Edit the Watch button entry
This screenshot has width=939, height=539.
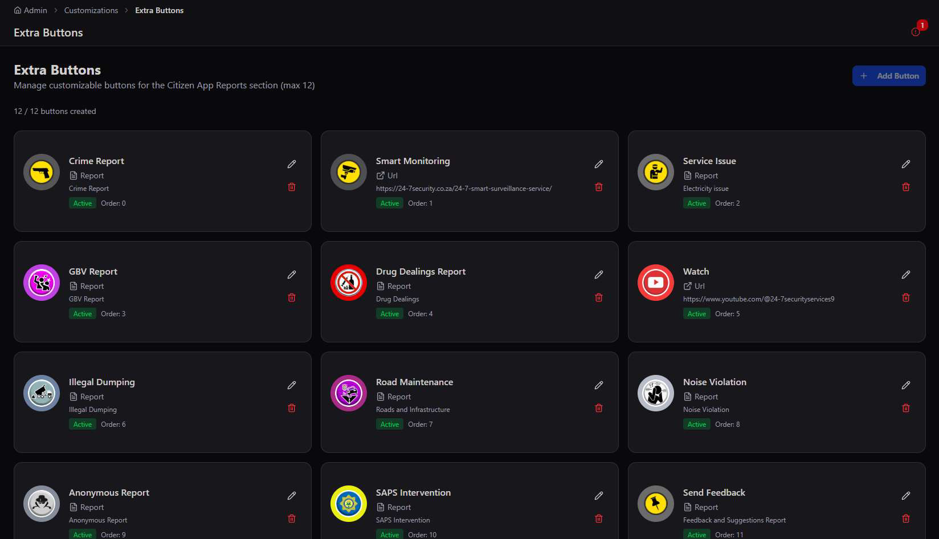(x=906, y=275)
